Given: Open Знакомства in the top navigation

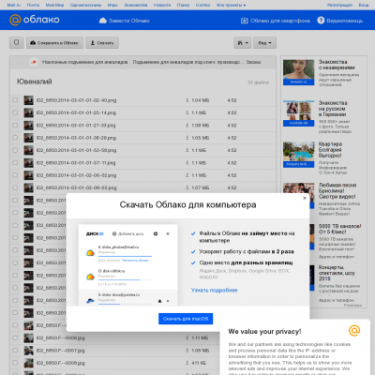Looking at the screenshot, I should [x=136, y=5].
